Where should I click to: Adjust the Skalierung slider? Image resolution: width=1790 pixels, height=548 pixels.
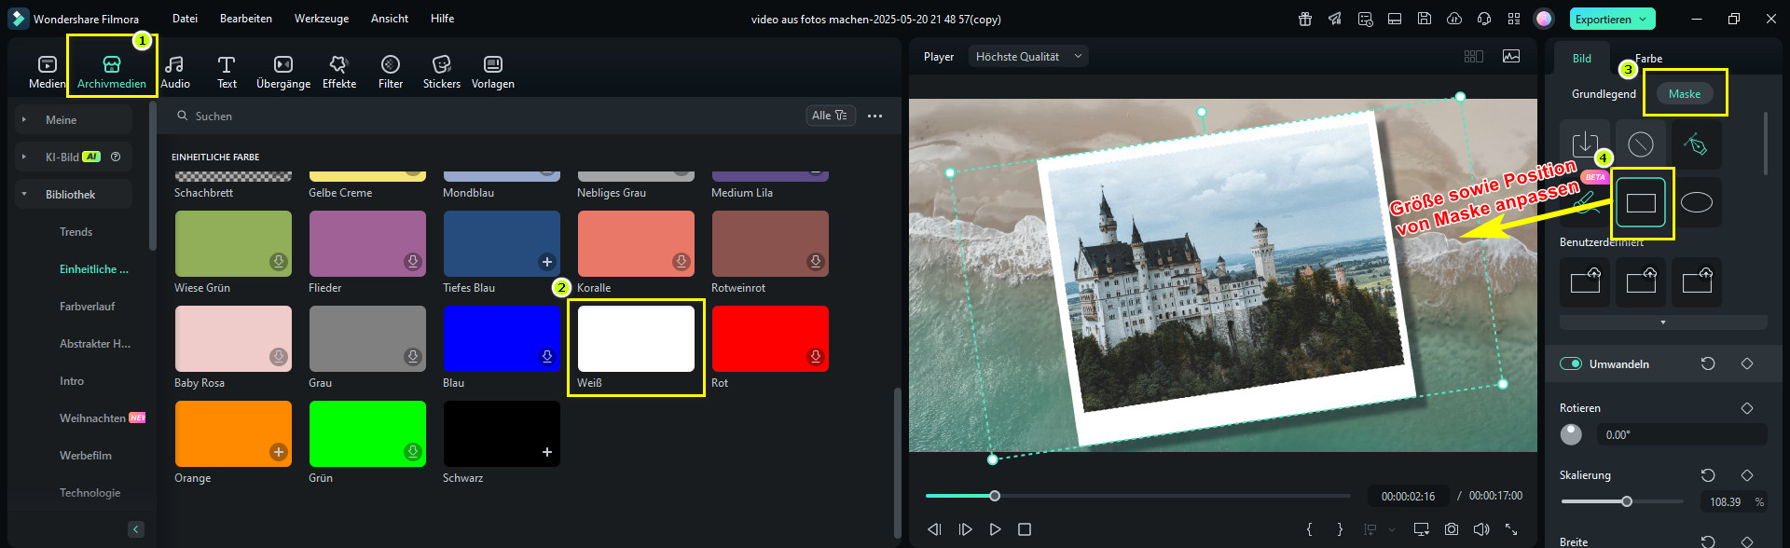point(1627,501)
